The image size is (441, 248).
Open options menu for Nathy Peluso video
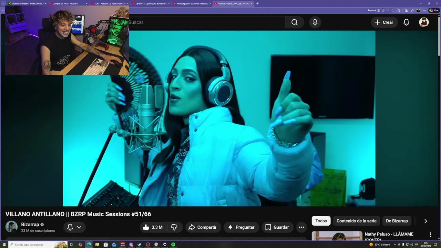pos(430,235)
